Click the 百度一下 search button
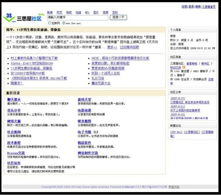This screenshot has width=221, height=195. click(x=119, y=17)
